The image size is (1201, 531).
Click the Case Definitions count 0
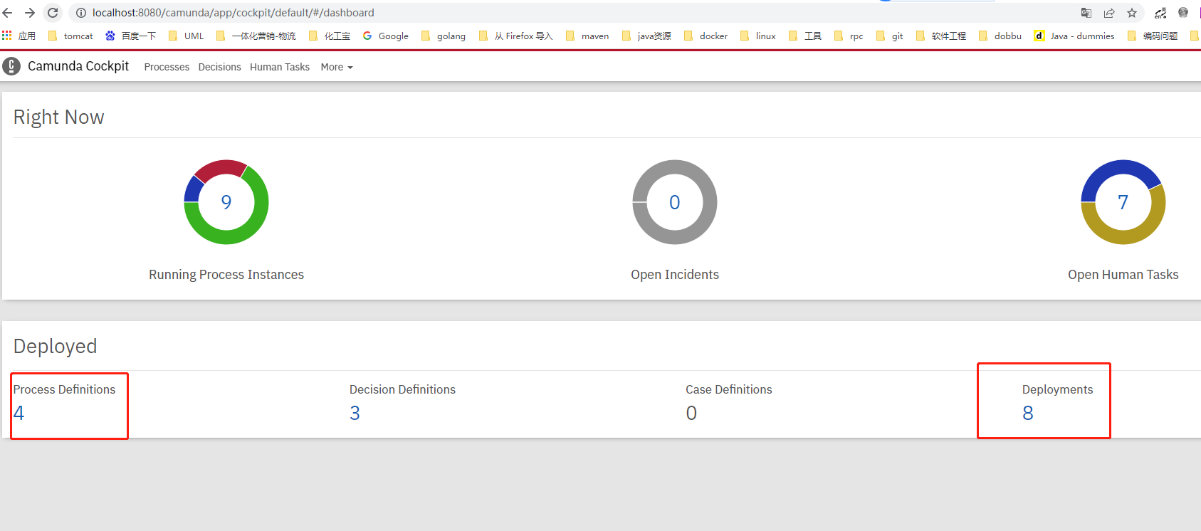point(691,413)
